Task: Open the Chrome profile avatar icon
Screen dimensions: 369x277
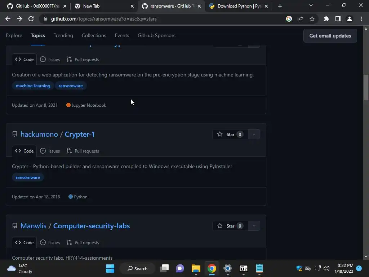Action: tap(350, 19)
